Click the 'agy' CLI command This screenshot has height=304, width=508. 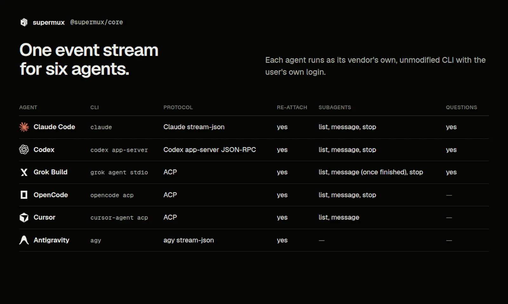(96, 240)
